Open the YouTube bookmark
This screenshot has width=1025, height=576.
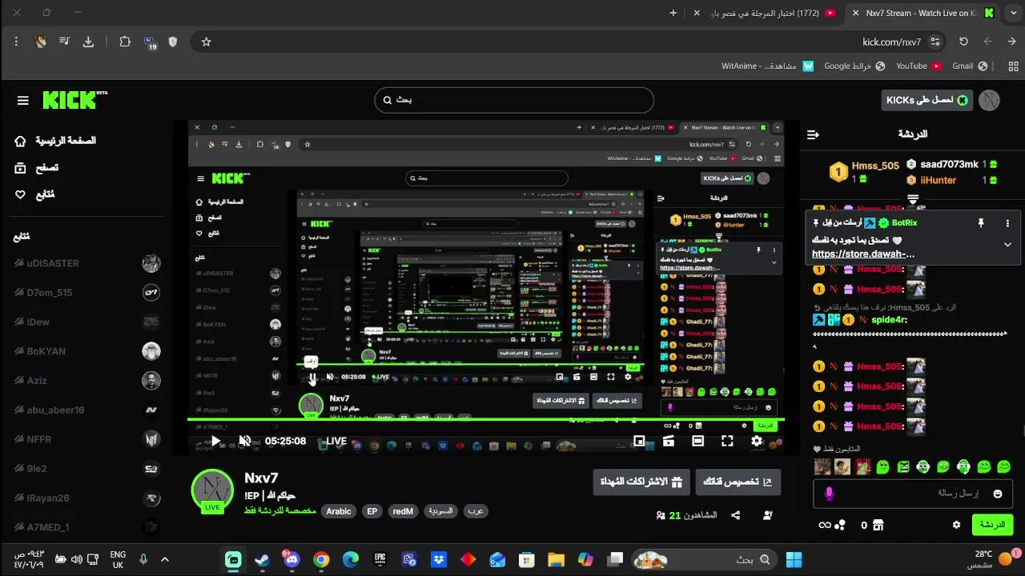point(918,66)
